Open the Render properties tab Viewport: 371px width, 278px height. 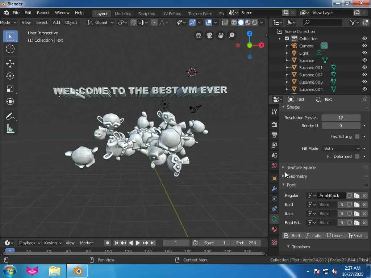pyautogui.click(x=274, y=125)
